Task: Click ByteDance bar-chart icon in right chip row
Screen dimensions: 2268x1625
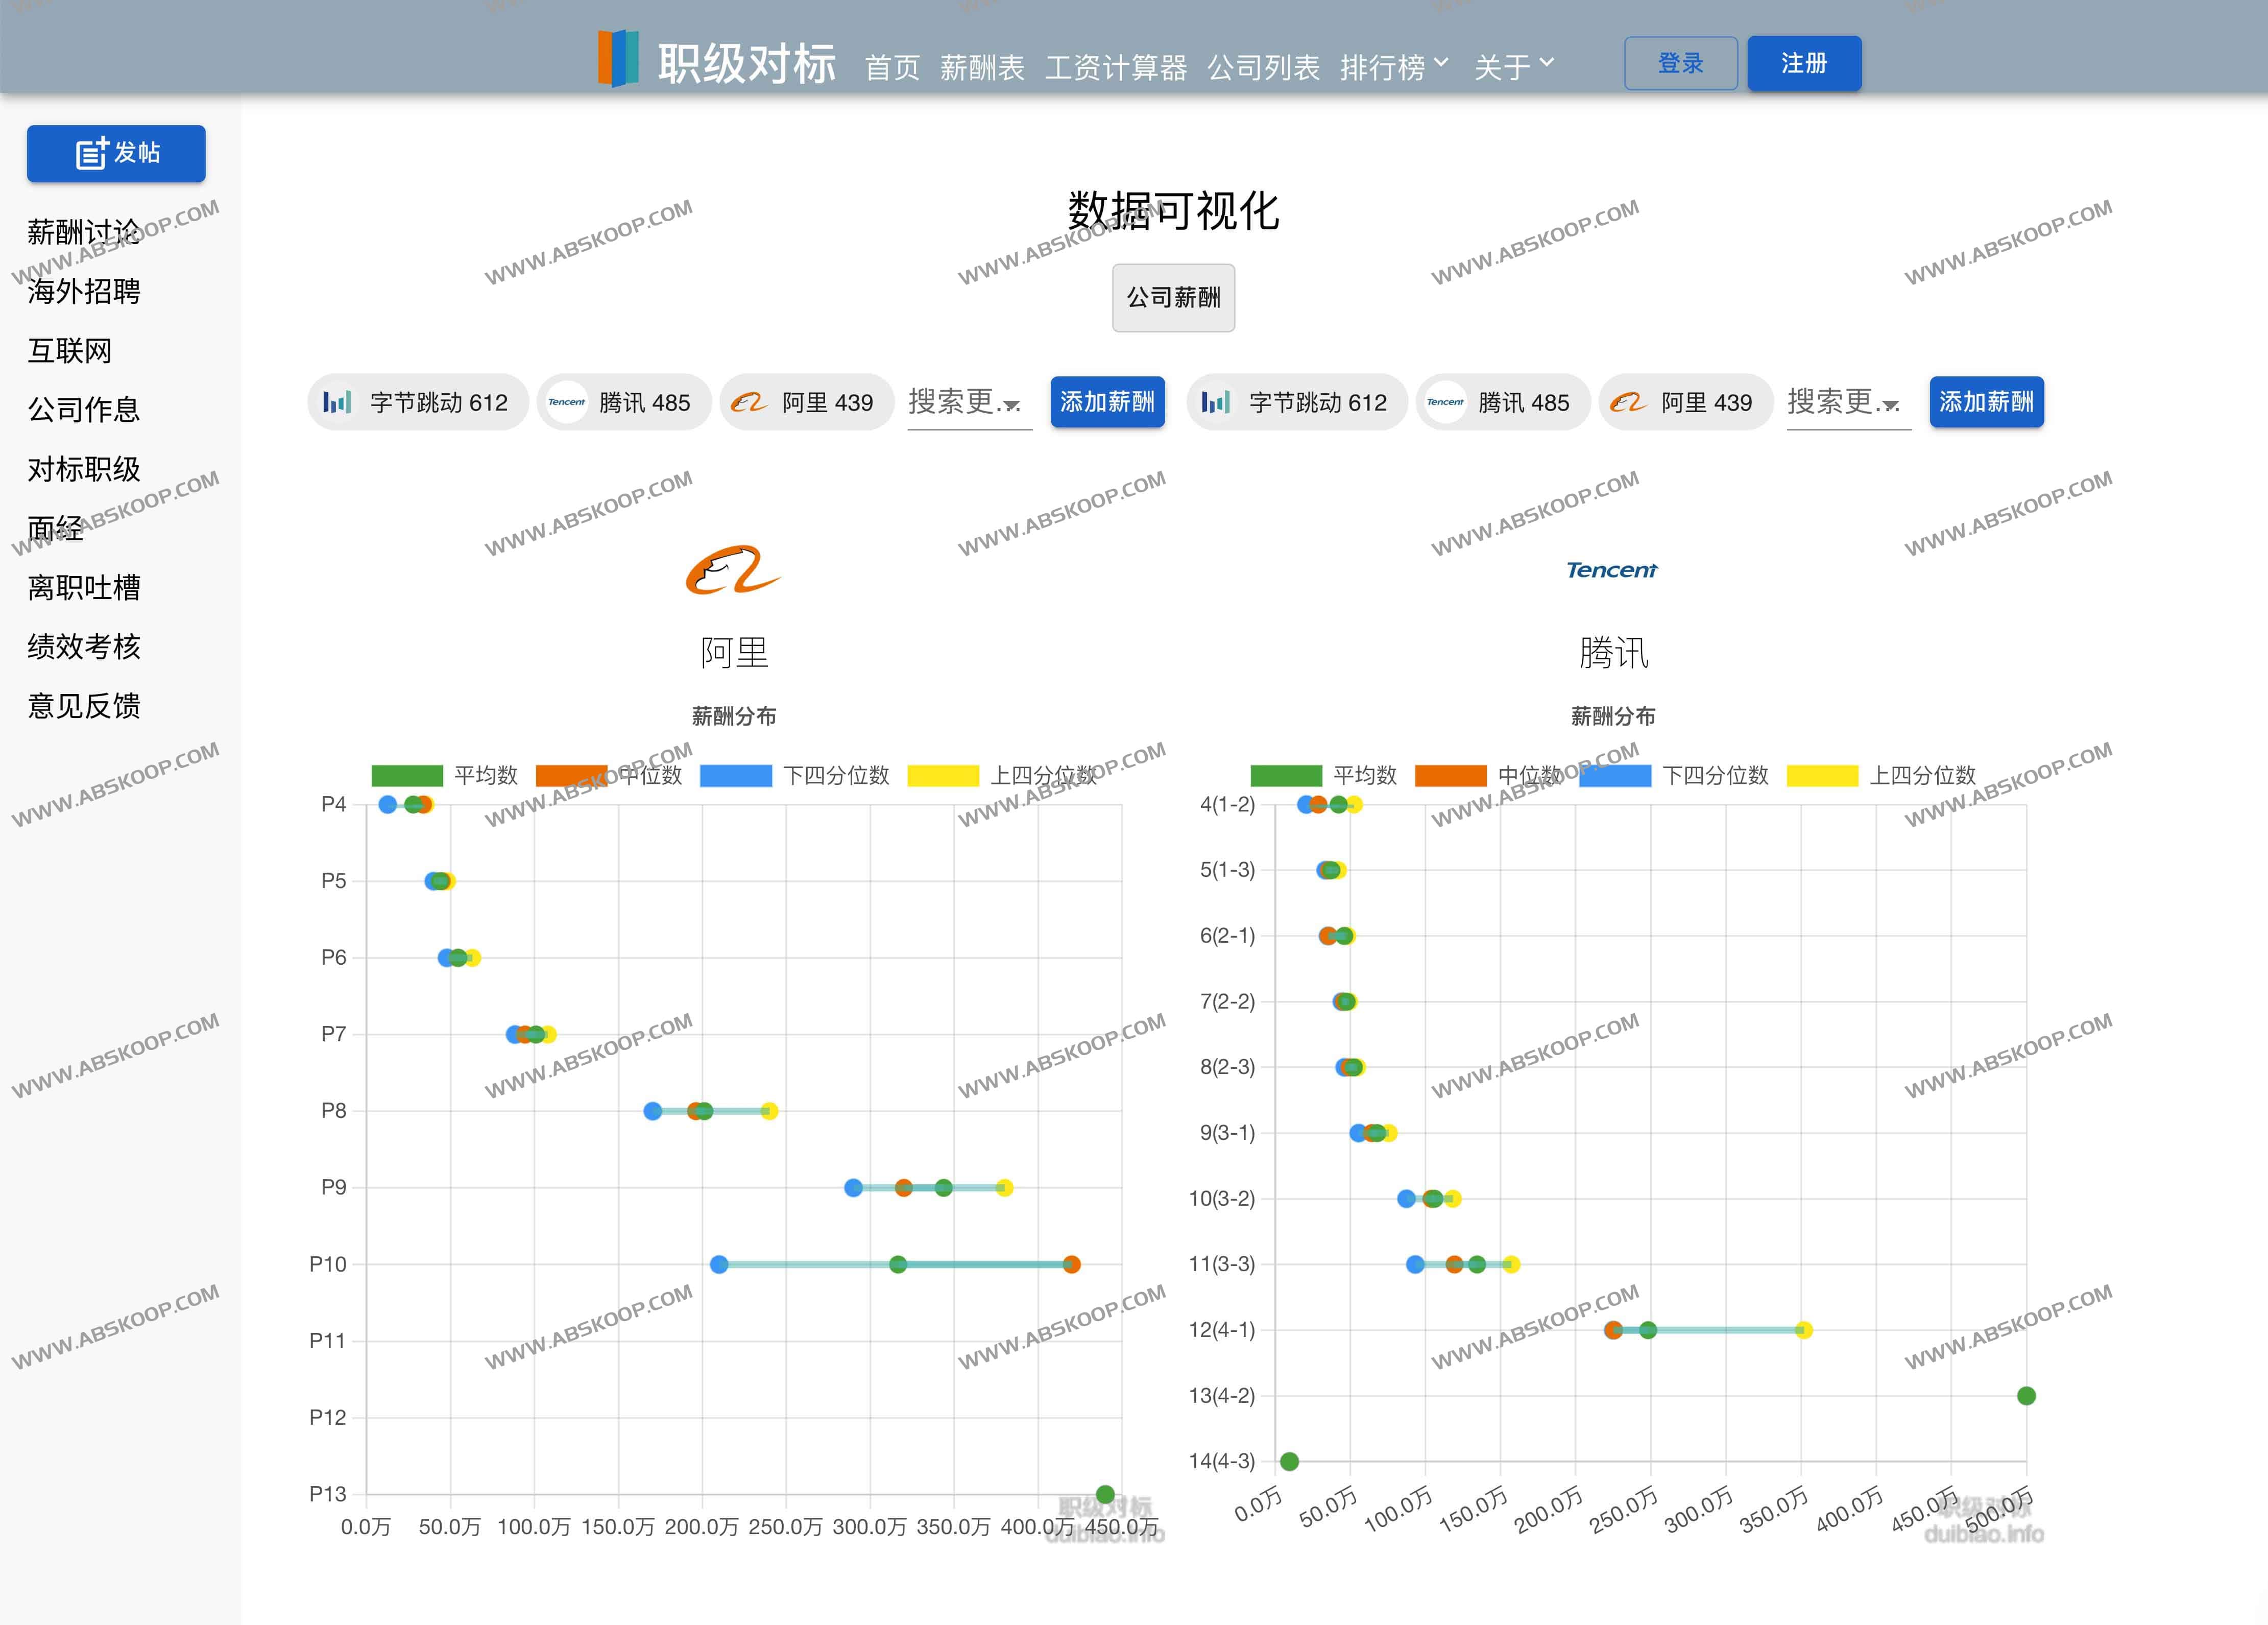Action: coord(1216,402)
